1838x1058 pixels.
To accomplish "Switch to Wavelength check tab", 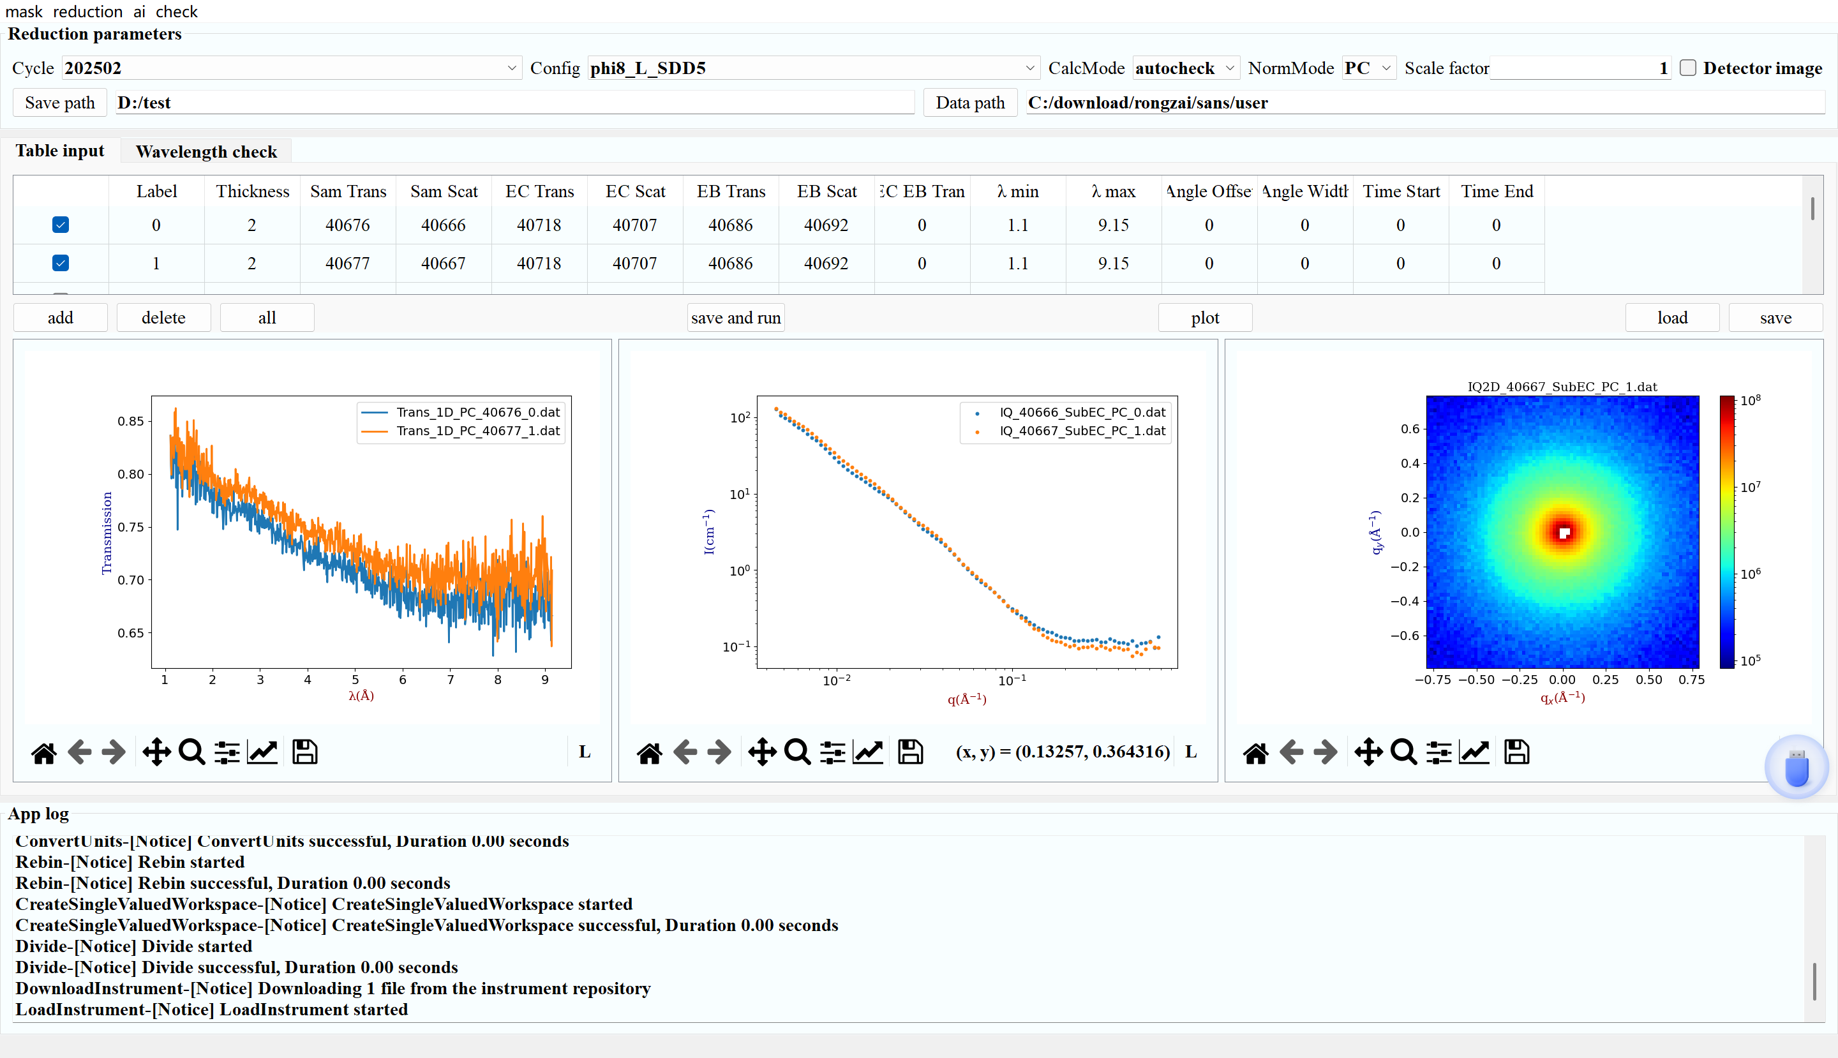I will [206, 152].
